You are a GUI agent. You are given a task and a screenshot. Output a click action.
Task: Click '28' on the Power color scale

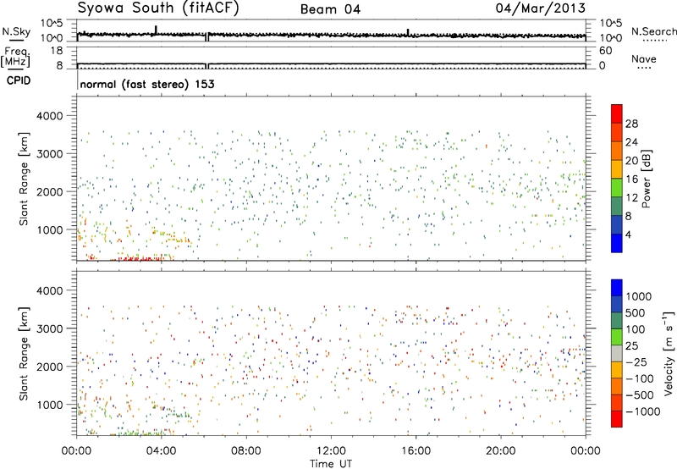(631, 124)
